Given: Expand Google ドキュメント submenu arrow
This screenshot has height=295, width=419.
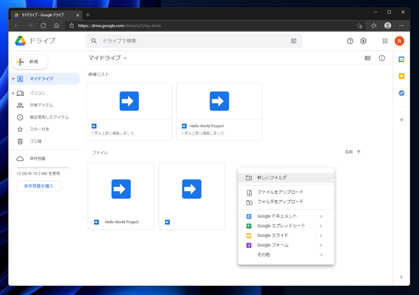Looking at the screenshot, I should pyautogui.click(x=321, y=216).
